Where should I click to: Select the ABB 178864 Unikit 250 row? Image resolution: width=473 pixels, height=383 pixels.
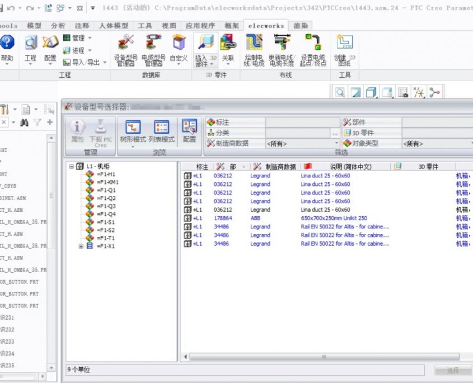pos(327,218)
